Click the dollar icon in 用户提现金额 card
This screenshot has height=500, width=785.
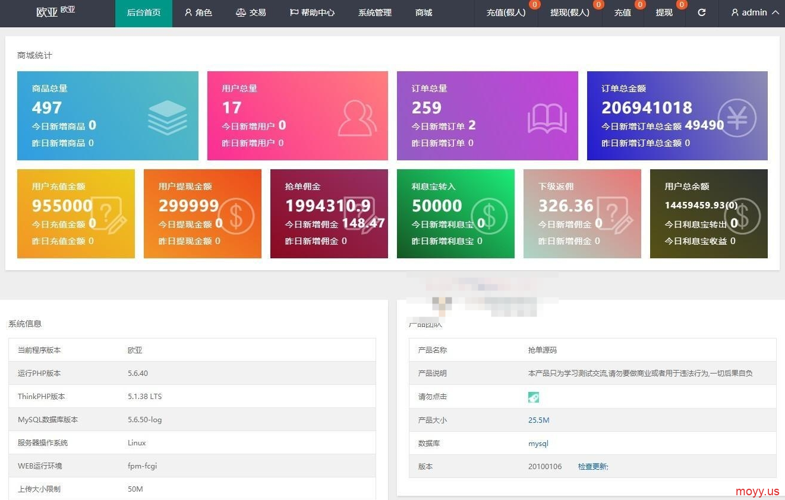click(236, 216)
